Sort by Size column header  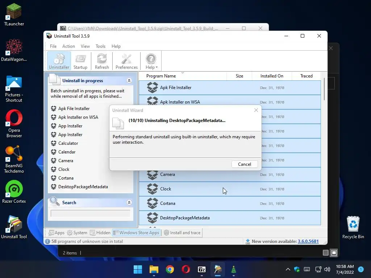tap(239, 76)
